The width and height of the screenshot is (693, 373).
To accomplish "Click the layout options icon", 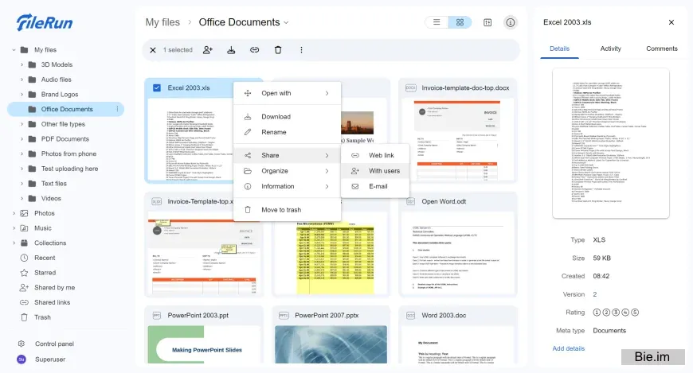I will tap(487, 22).
